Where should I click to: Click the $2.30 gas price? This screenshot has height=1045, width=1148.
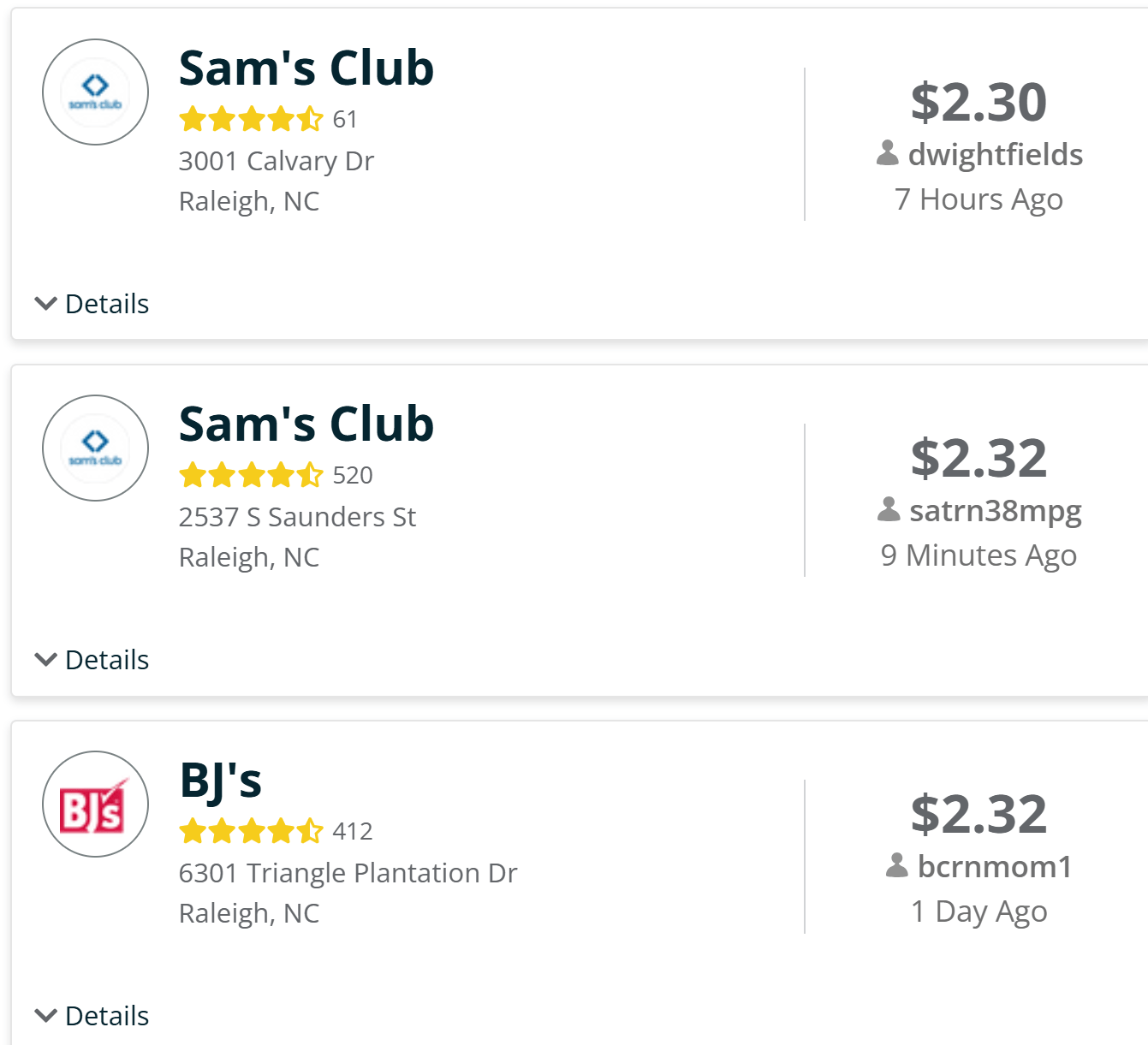pyautogui.click(x=978, y=102)
